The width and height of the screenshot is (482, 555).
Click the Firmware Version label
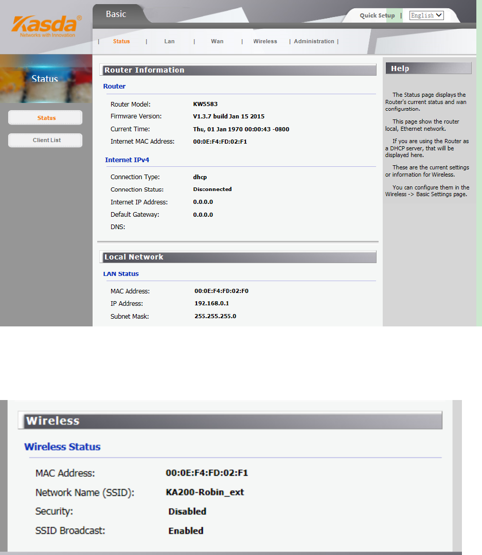[x=136, y=116]
